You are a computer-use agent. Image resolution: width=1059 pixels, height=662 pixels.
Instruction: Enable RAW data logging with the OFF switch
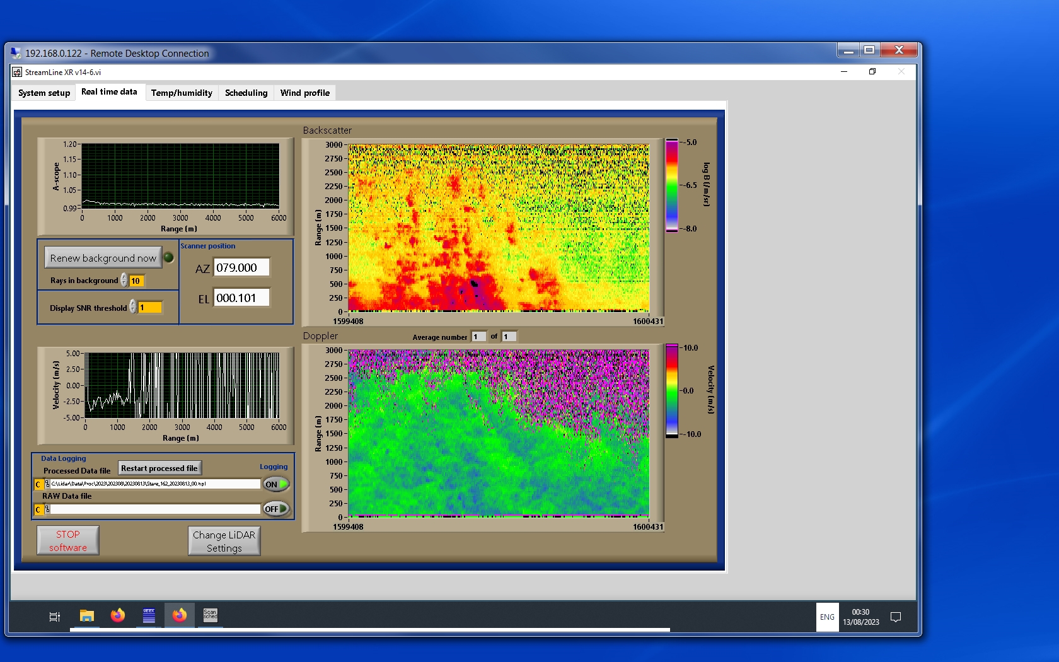coord(276,509)
